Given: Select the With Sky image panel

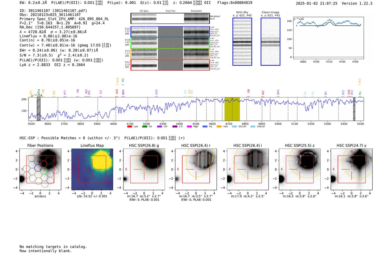Looking at the screenshot, I should tap(242, 42).
